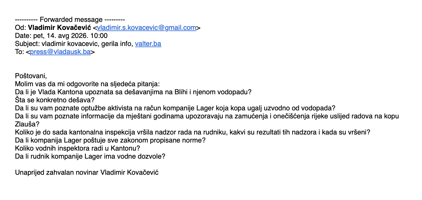Screen dimensions: 422x200
Task: Open the vladimir.s.kovacevic@gmail.com sender email link
Action: coord(147,28)
